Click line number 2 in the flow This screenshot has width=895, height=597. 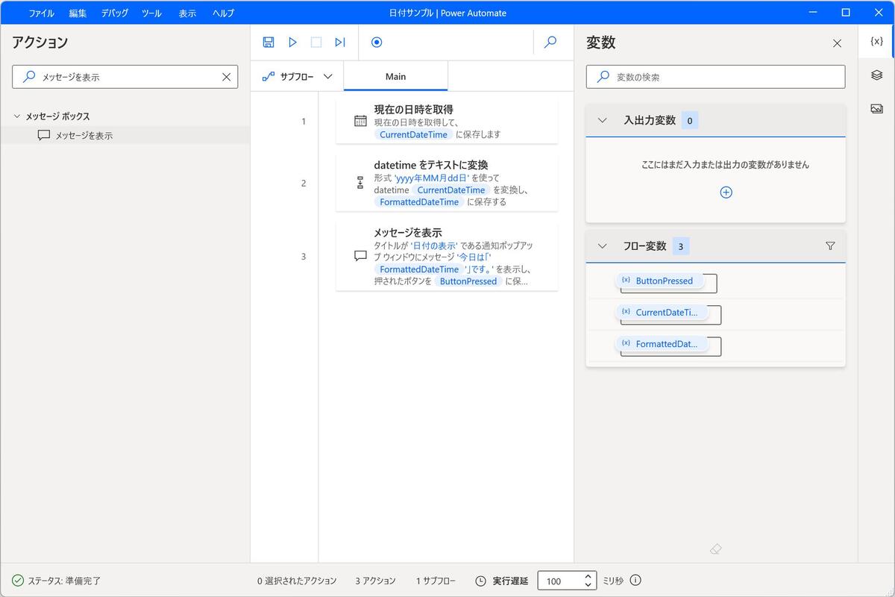click(304, 183)
